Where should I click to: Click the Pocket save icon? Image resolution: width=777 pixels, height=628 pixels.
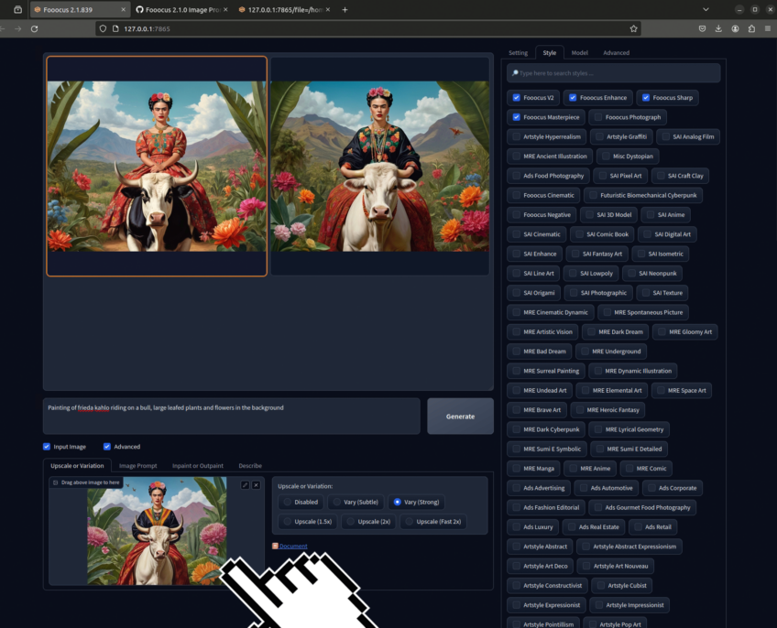coord(702,28)
